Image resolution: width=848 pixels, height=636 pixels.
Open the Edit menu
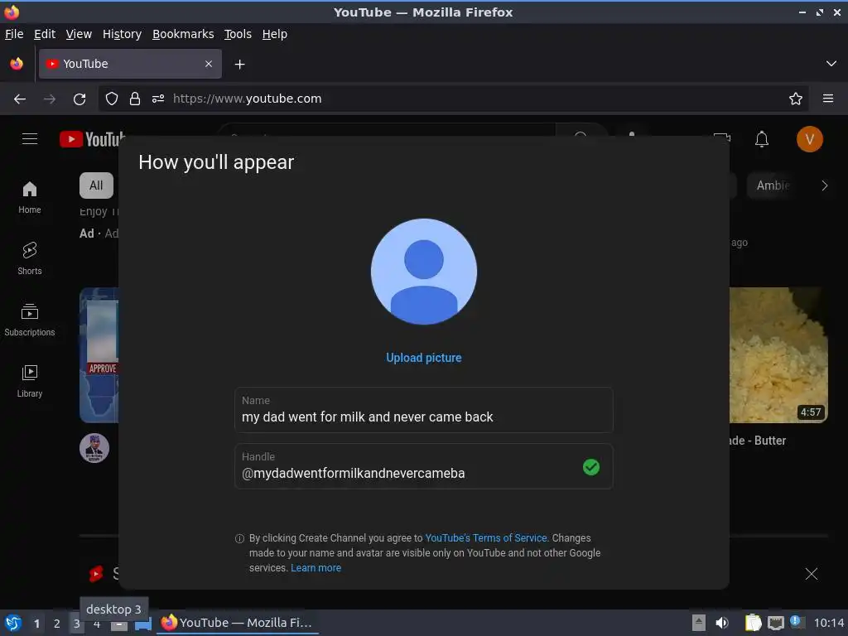click(45, 34)
